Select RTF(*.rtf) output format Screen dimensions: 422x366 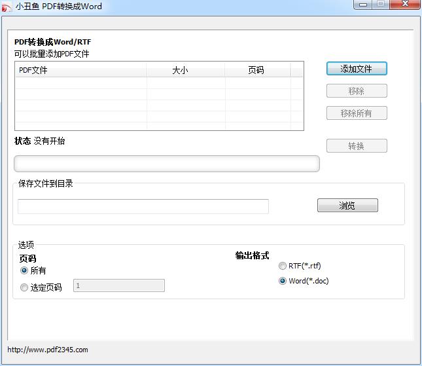tap(283, 266)
